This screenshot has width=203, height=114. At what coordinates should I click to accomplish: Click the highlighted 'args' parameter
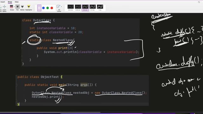[x=84, y=85]
